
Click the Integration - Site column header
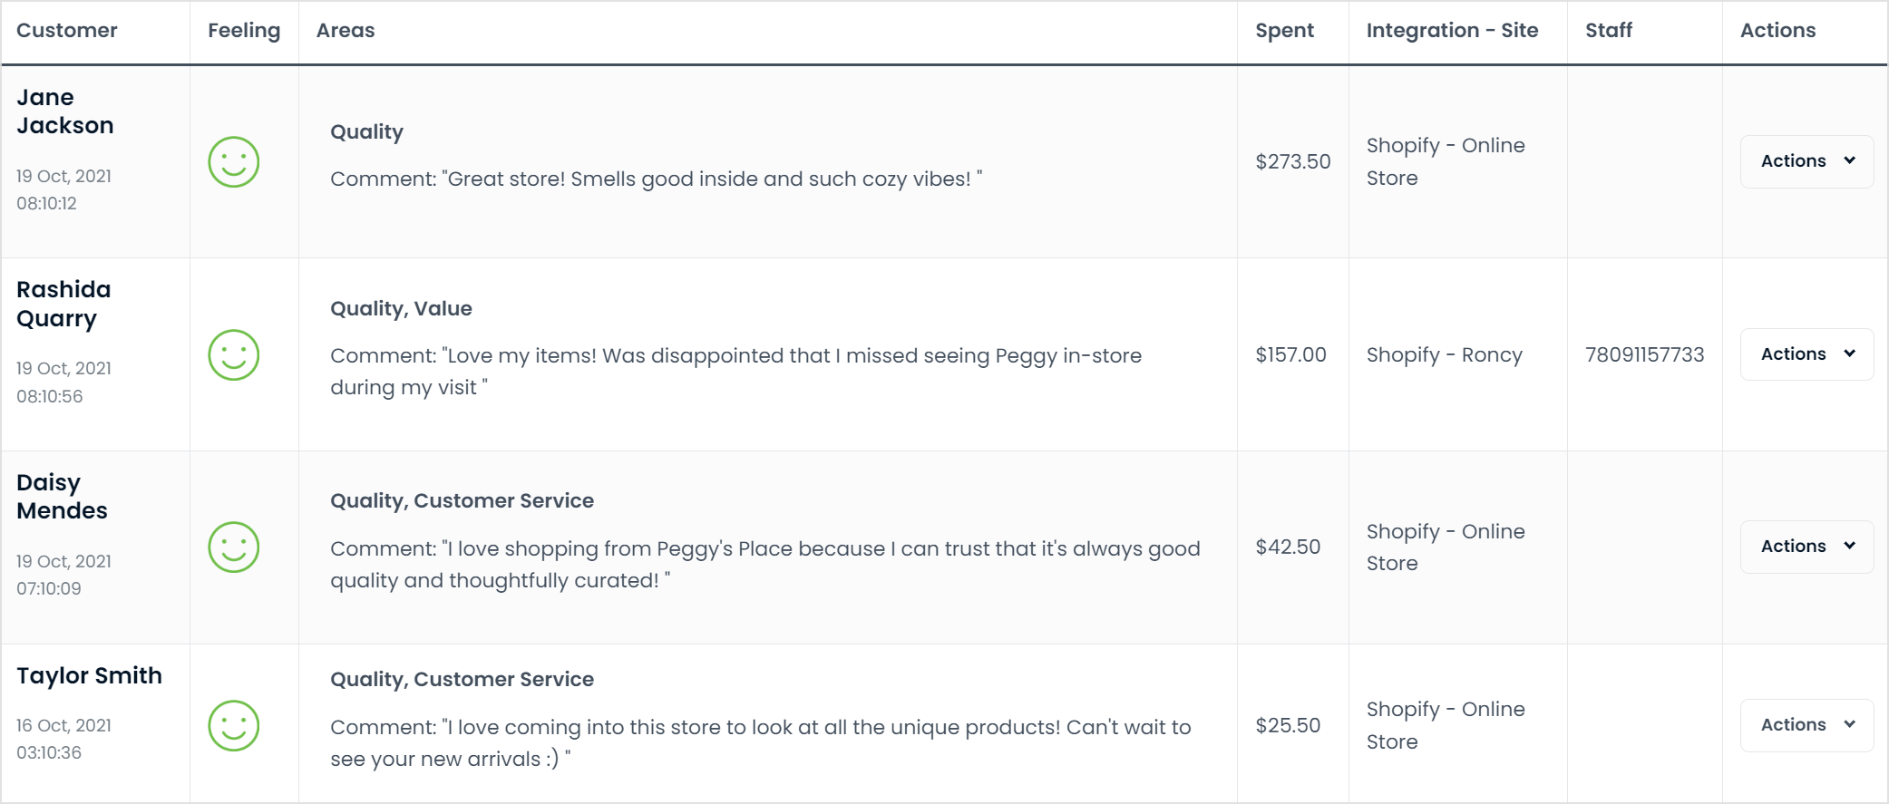1452,30
